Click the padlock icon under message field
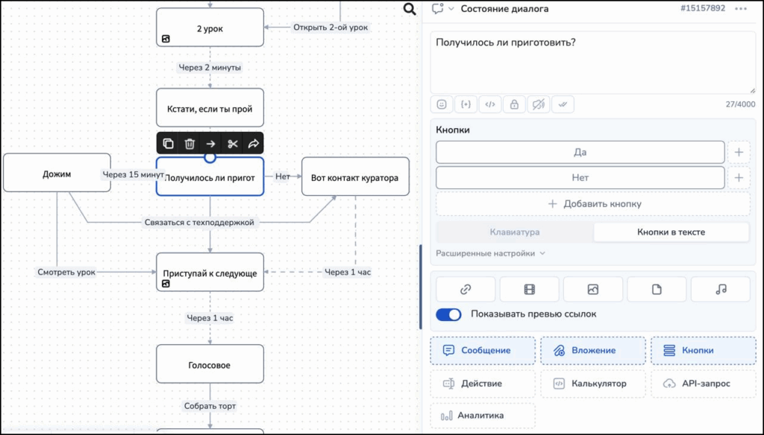Screen dimensions: 764x435 coord(513,105)
